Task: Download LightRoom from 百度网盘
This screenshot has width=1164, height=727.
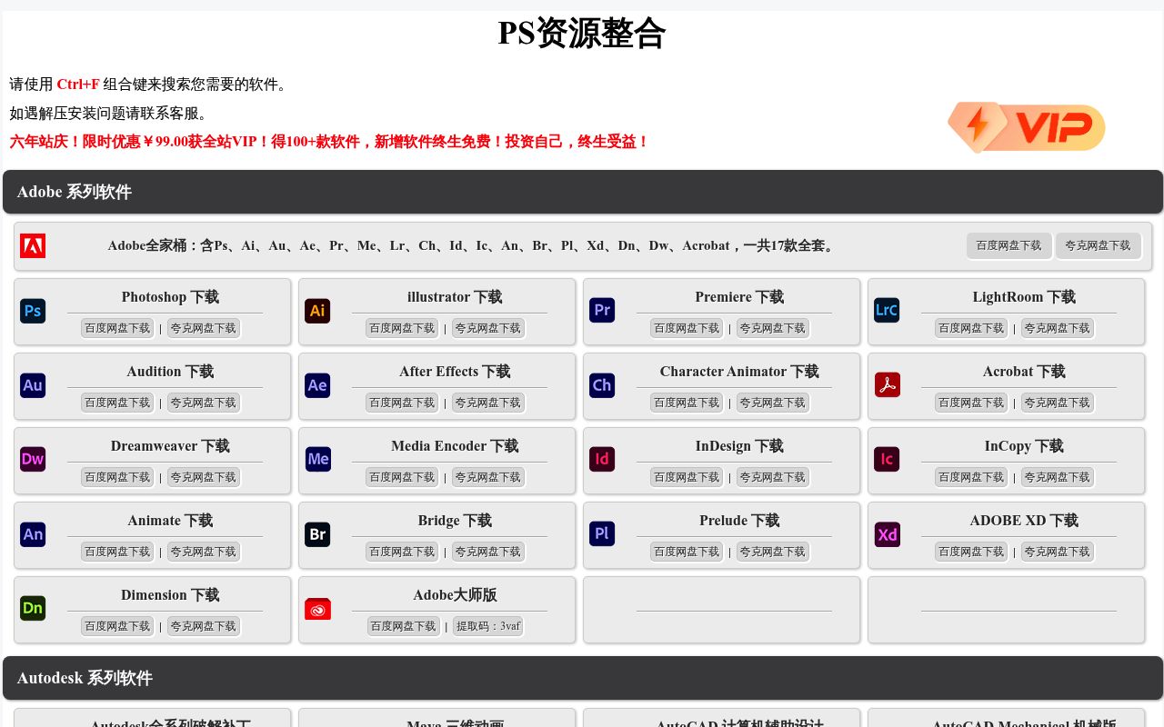Action: (971, 328)
